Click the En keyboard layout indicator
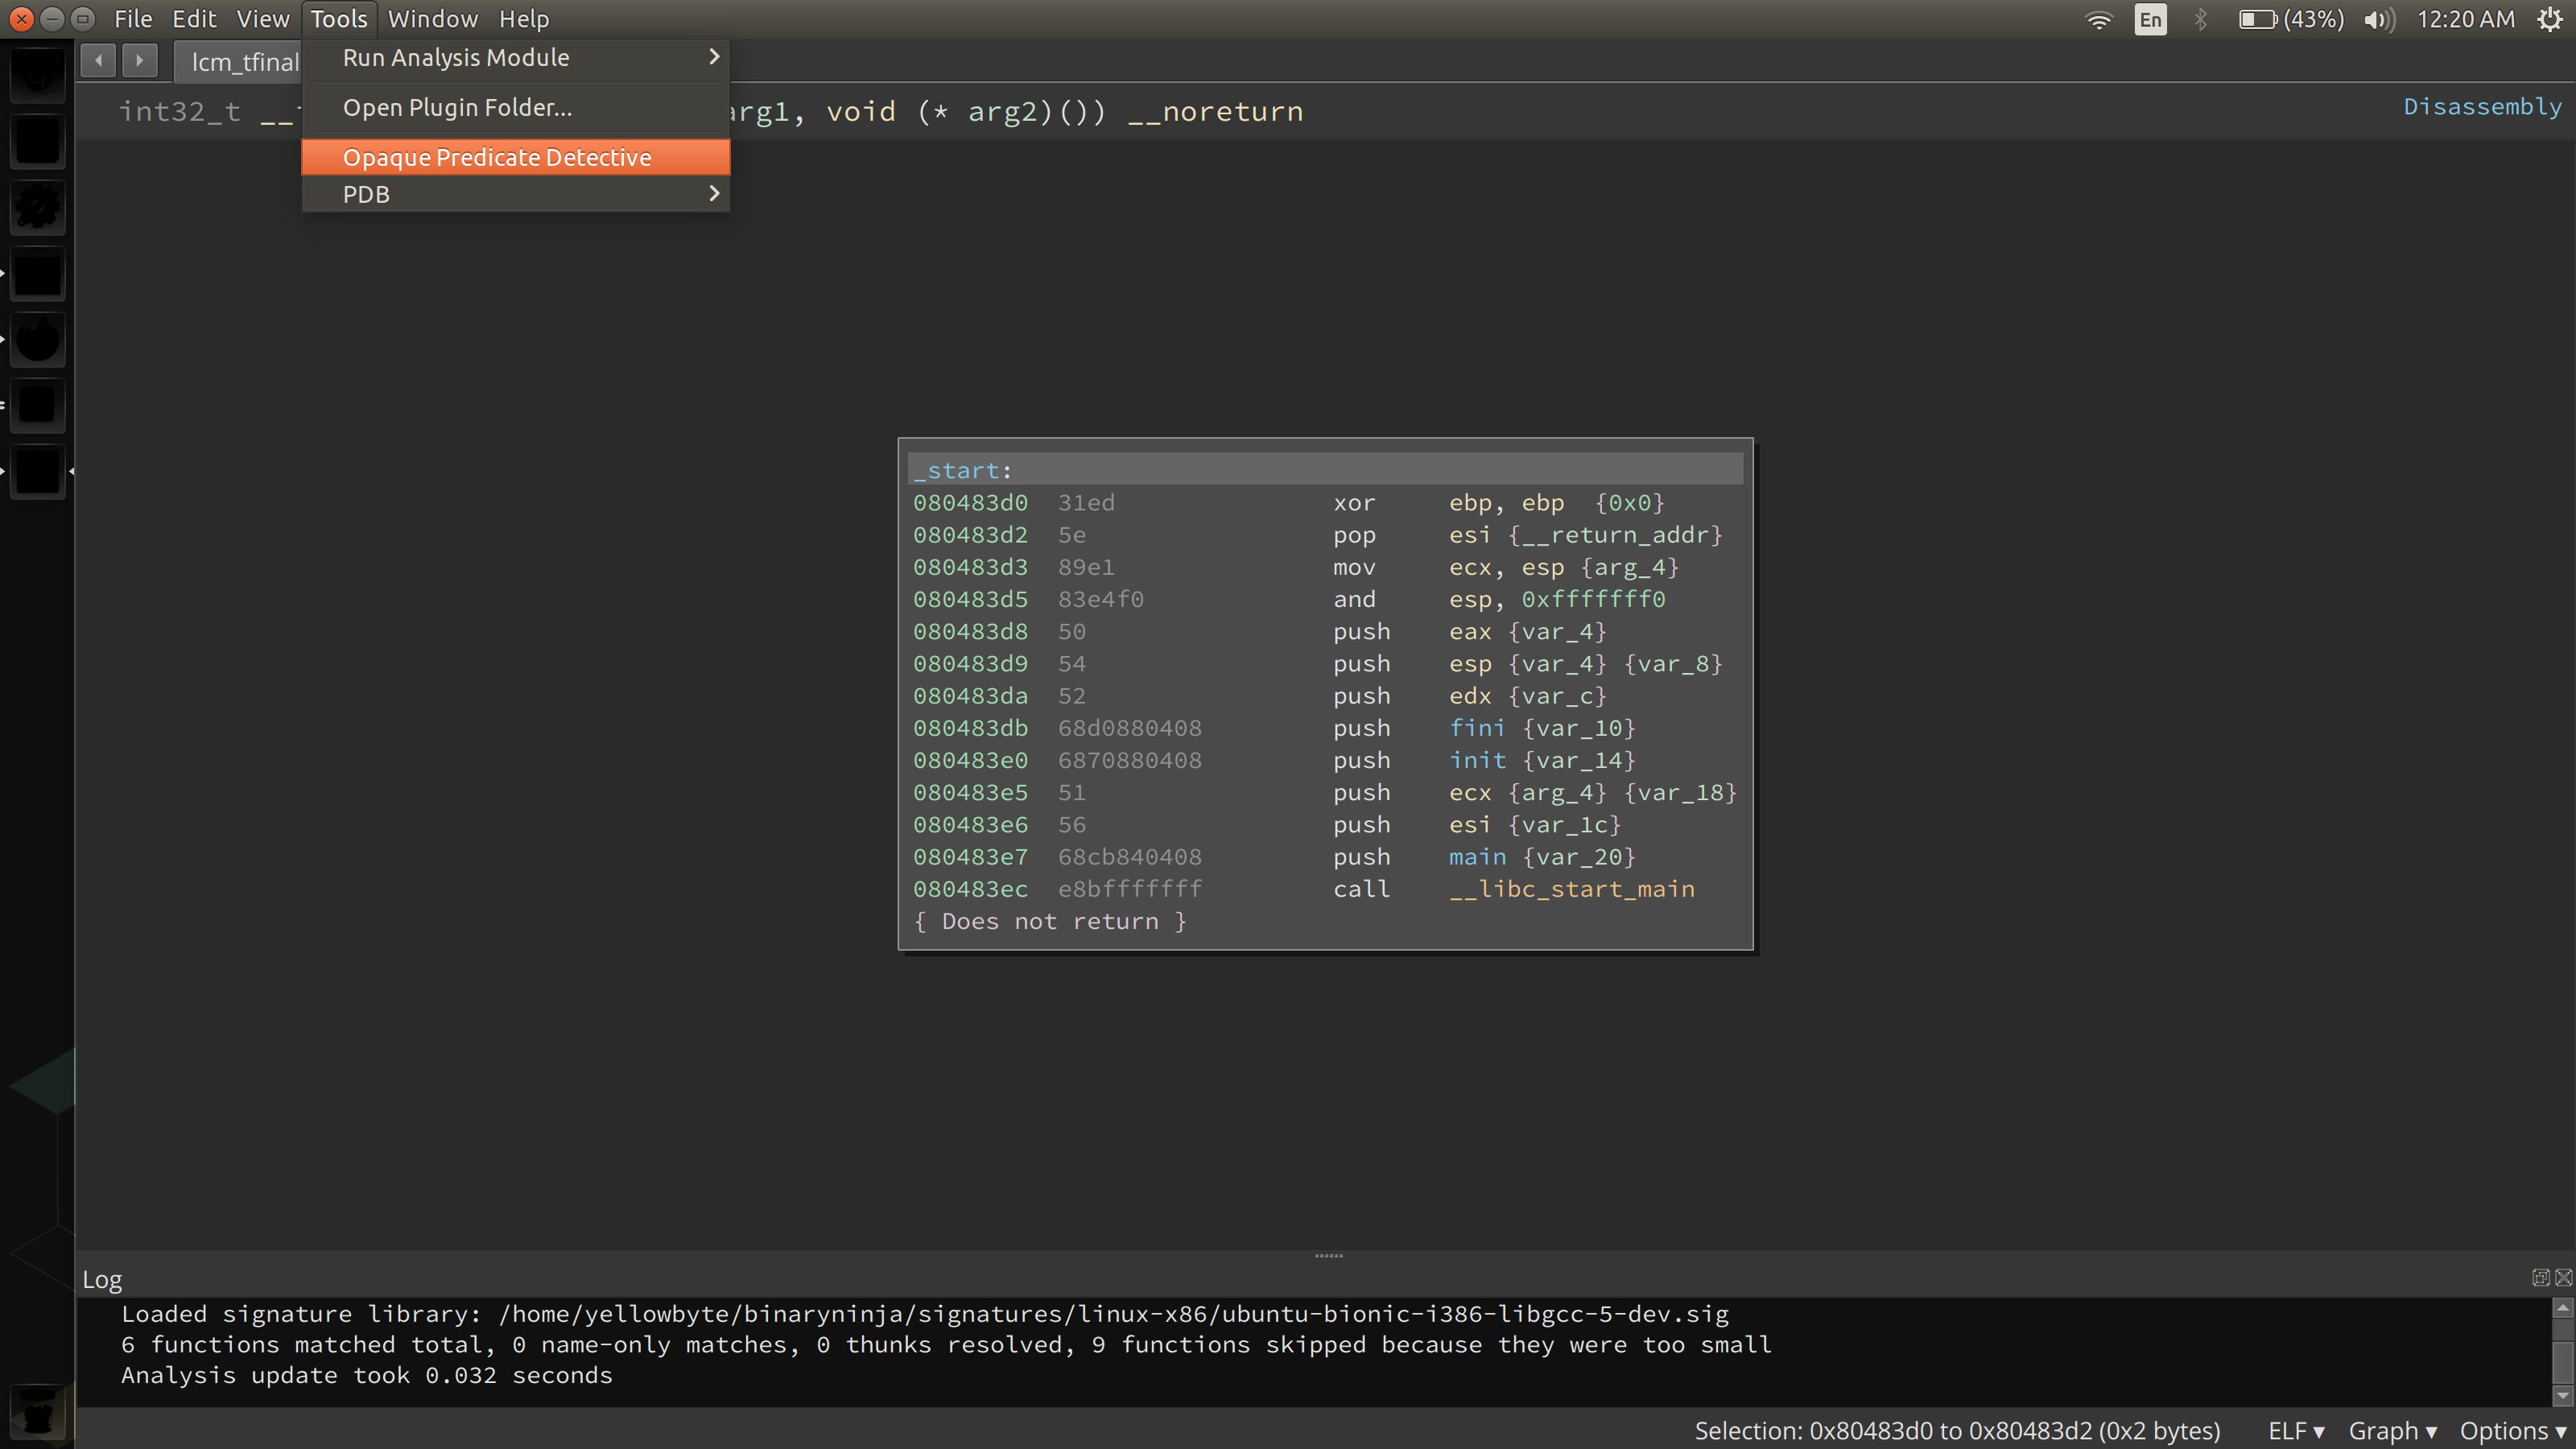2576x1449 pixels. pyautogui.click(x=2150, y=19)
